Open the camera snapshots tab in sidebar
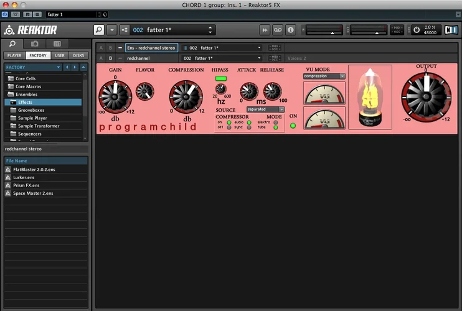Image resolution: width=462 pixels, height=311 pixels. pyautogui.click(x=35, y=44)
